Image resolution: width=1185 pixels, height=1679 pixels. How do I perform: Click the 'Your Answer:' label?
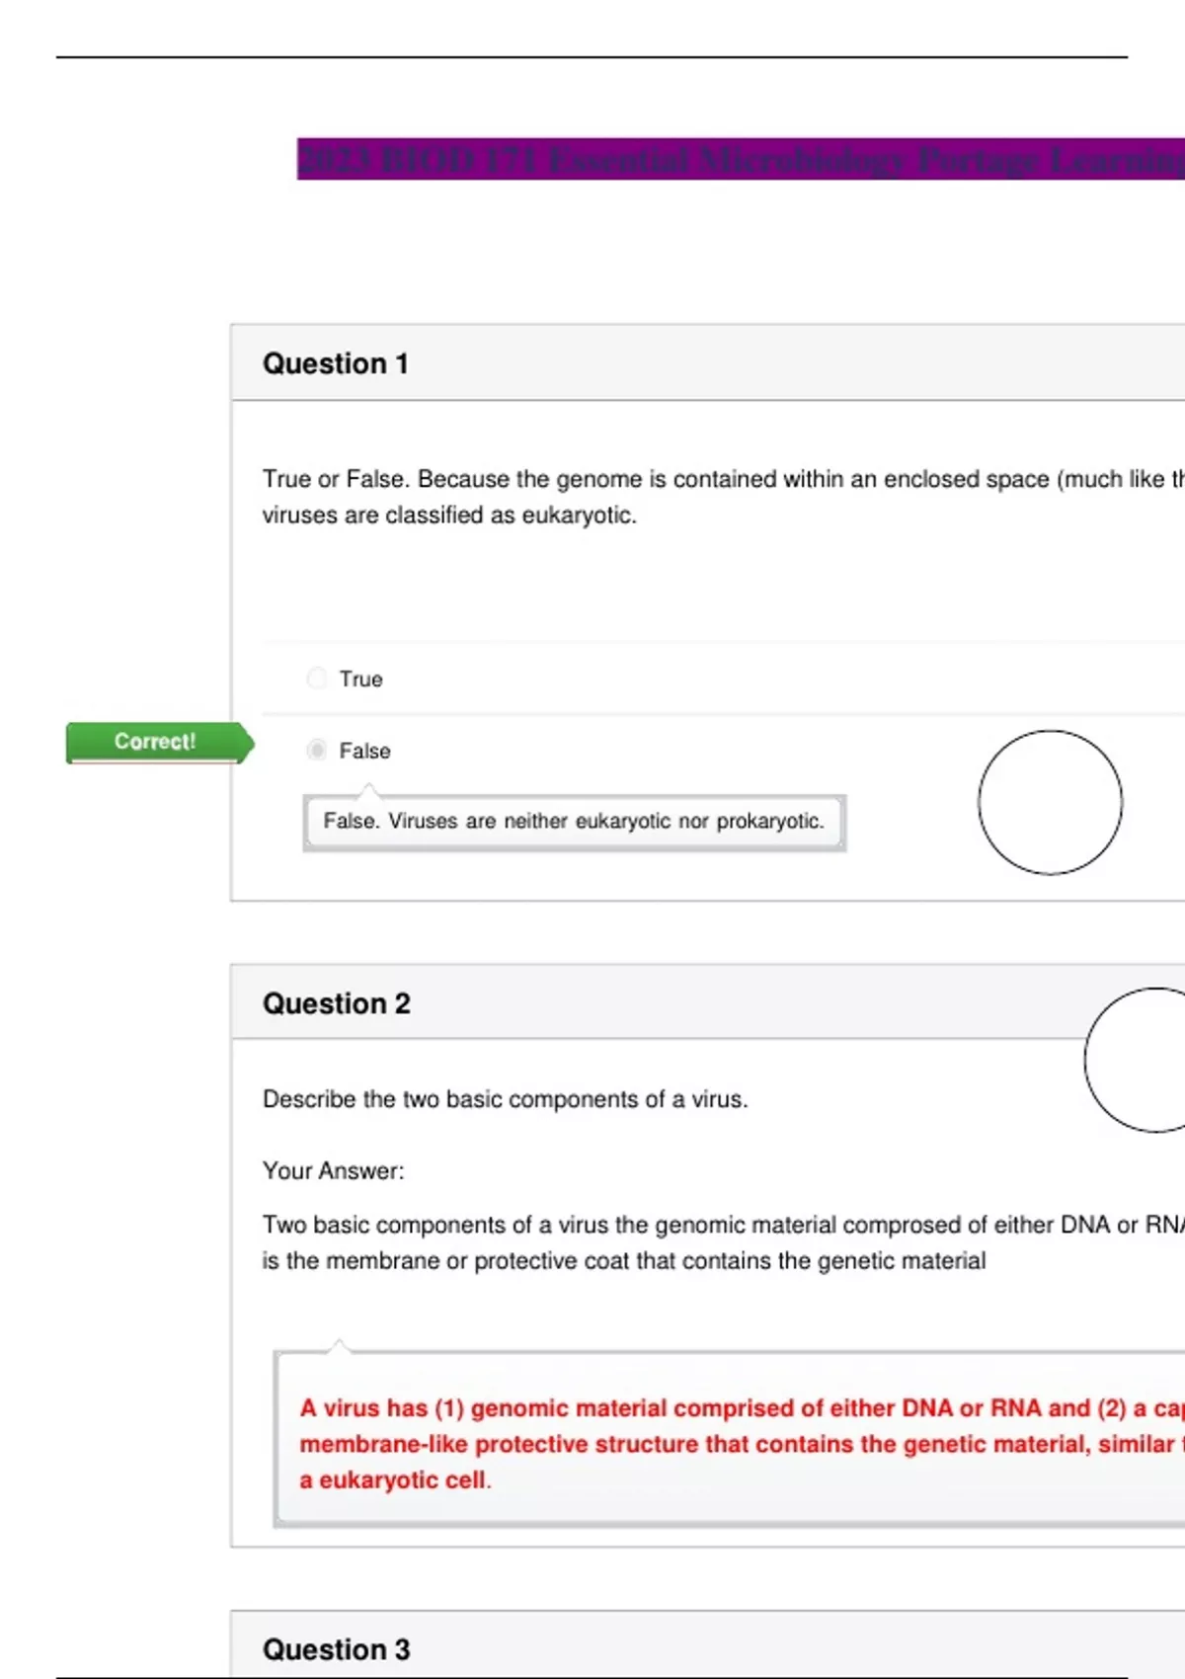click(x=334, y=1171)
